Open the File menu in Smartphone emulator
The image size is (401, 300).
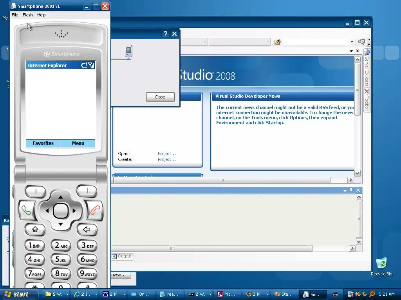pos(15,15)
